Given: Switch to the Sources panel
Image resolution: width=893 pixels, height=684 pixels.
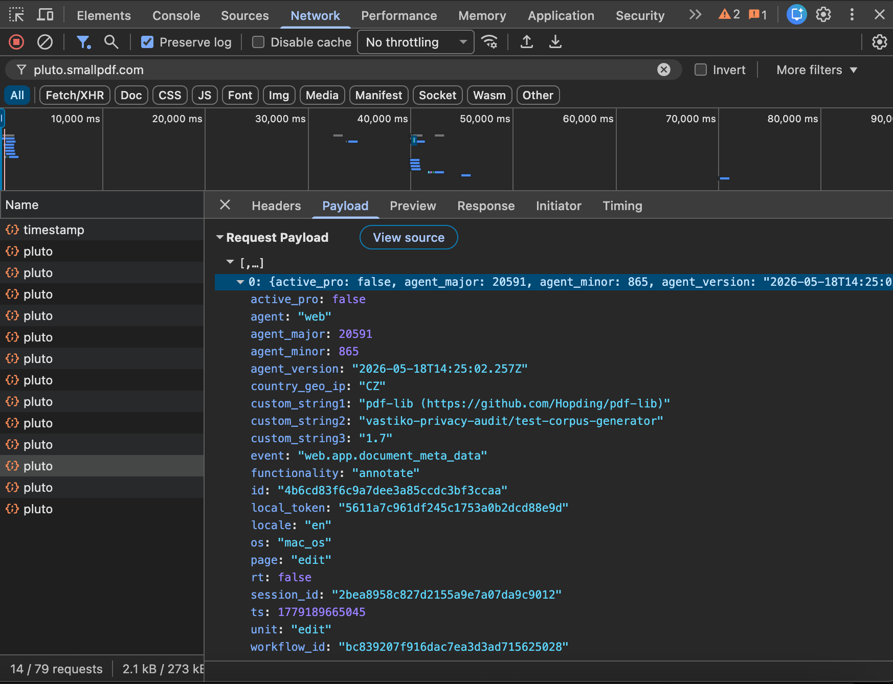Looking at the screenshot, I should pyautogui.click(x=245, y=15).
